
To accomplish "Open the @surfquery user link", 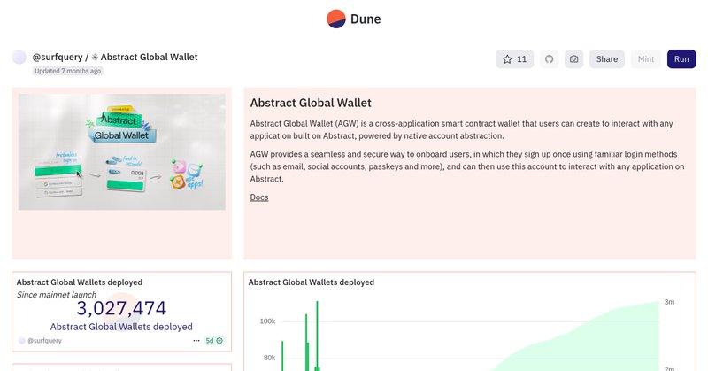I will click(58, 57).
